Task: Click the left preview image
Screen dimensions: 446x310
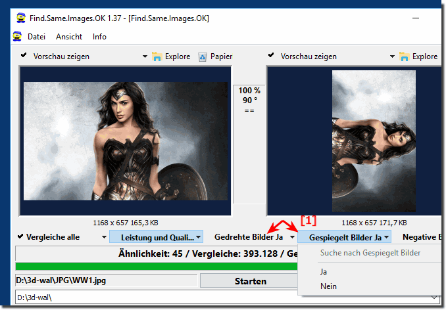Action: [x=126, y=141]
